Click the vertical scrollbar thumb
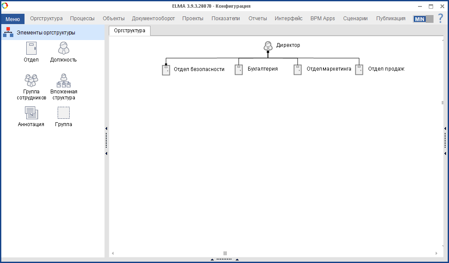Viewport: 449px width, 263px height. [x=443, y=102]
